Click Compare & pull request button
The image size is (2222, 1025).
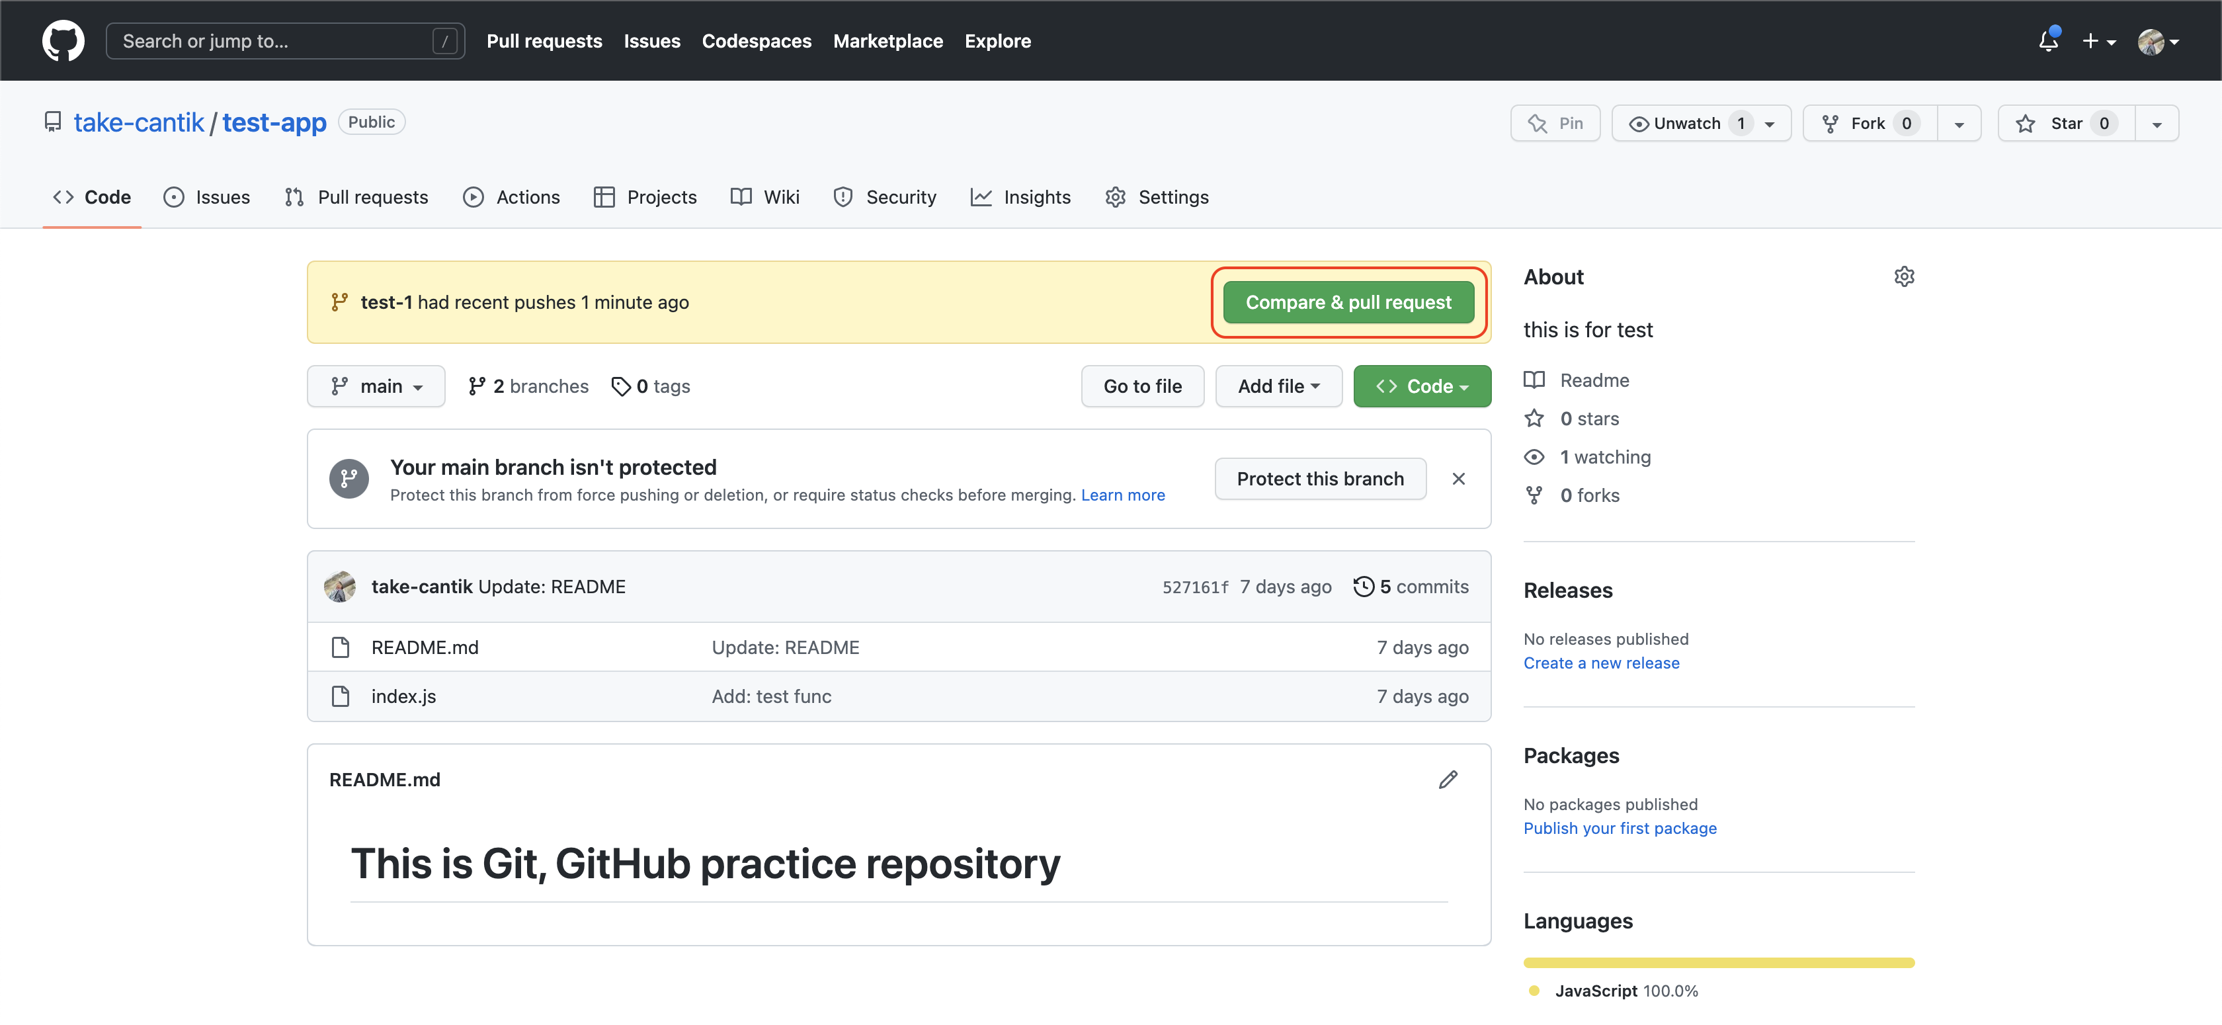[1348, 303]
